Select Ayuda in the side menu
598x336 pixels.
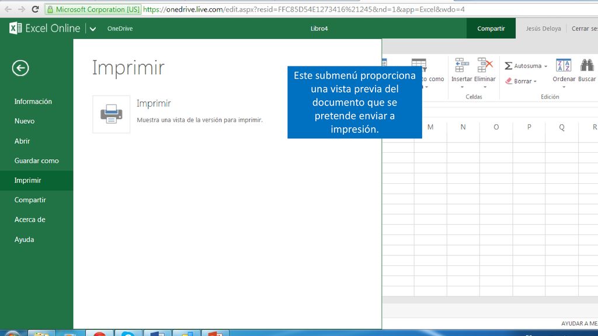[24, 240]
